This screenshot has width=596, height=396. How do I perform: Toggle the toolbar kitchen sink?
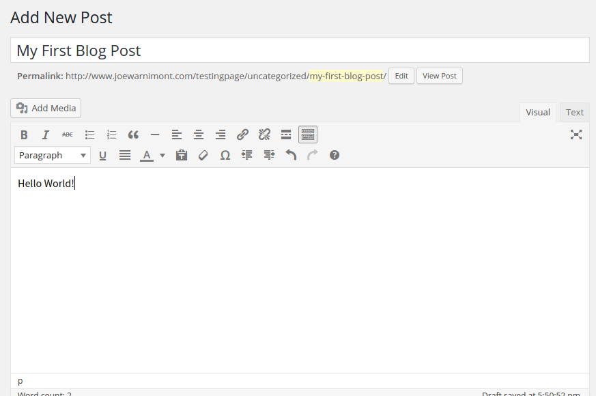click(x=308, y=135)
